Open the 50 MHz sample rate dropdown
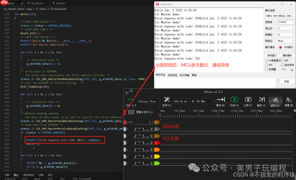Image resolution: width=296 pixels, height=180 pixels. tap(205, 101)
